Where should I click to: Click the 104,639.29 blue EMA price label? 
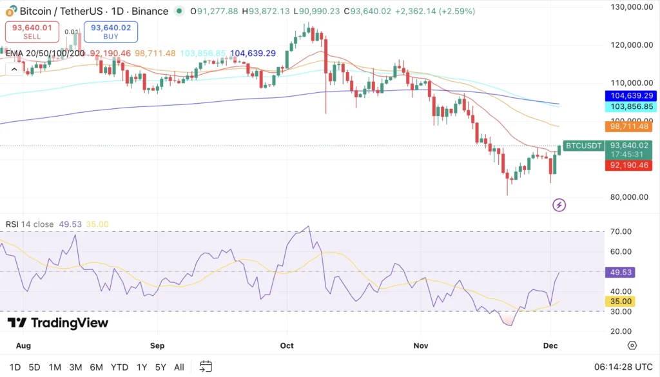coord(630,96)
